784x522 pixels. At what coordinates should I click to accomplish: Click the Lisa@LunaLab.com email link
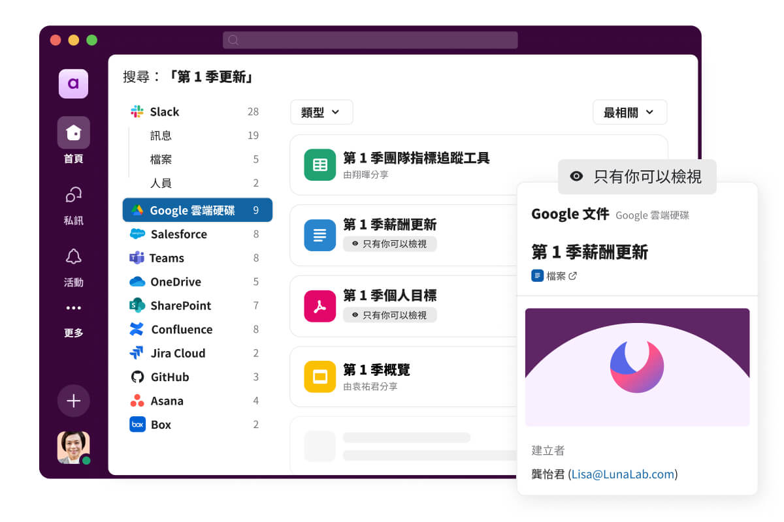623,474
